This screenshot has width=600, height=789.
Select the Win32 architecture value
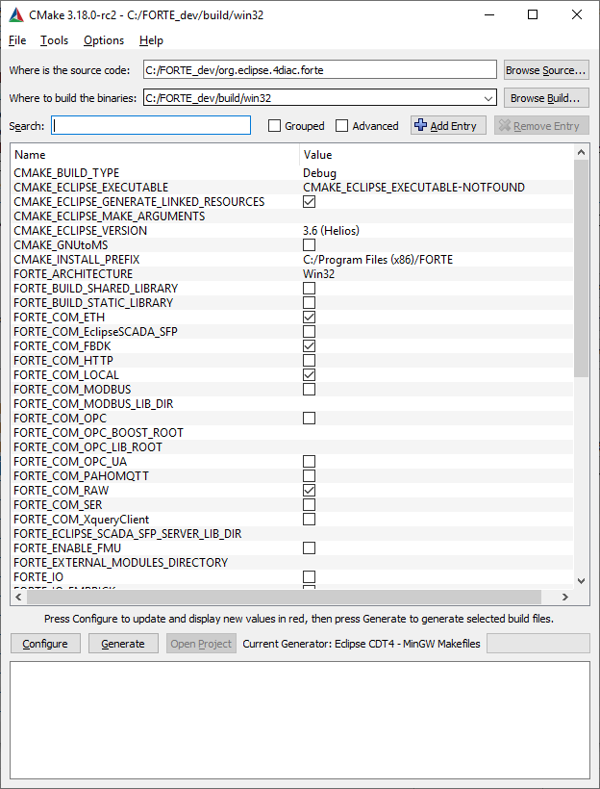click(318, 274)
